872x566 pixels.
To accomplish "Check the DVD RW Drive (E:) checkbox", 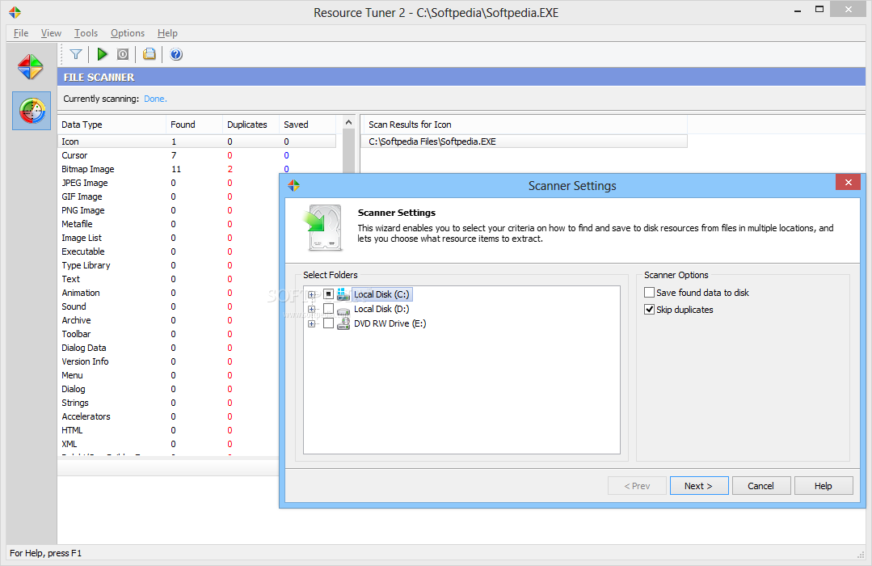I will coord(328,323).
